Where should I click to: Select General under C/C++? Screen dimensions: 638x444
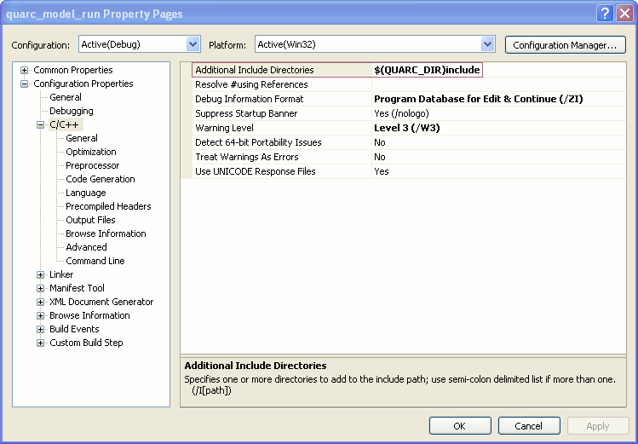(82, 138)
